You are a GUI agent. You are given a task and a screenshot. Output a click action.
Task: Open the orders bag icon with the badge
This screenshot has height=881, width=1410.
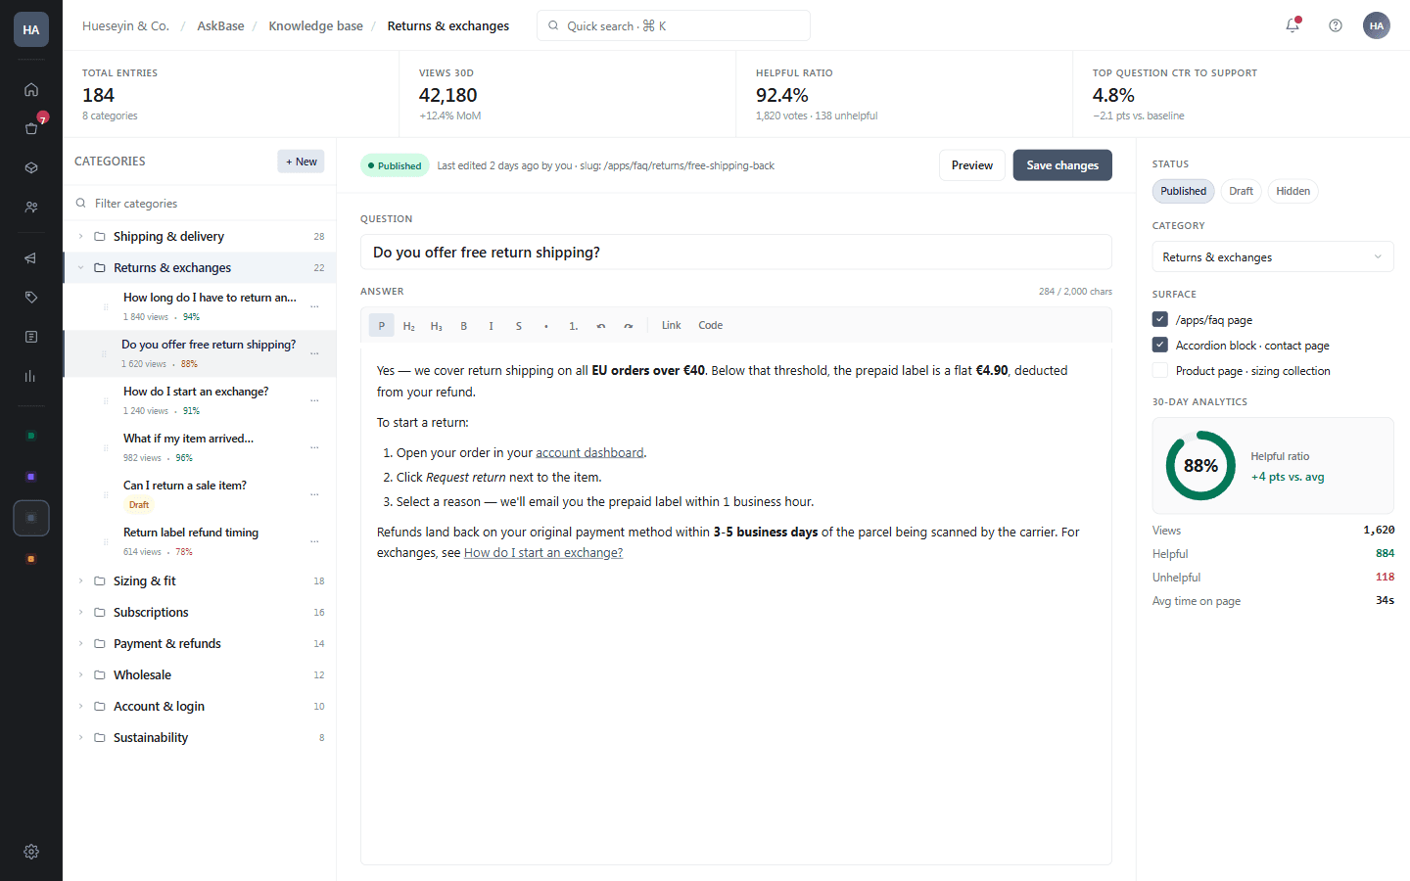tap(31, 128)
